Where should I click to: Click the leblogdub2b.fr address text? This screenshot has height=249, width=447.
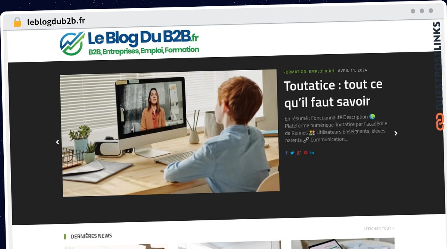56,21
